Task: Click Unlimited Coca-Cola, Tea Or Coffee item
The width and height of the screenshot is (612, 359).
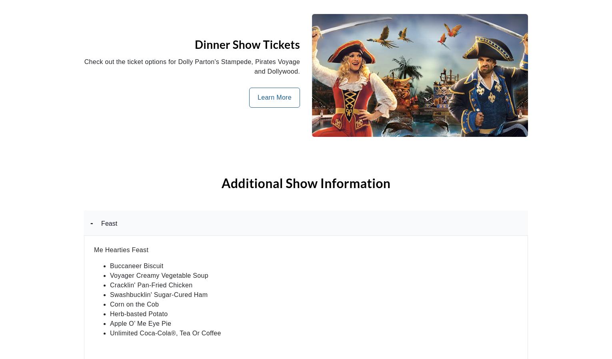Action: tap(165, 333)
